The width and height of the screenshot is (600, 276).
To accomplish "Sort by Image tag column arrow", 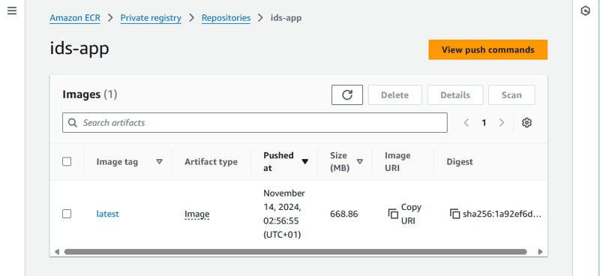I will (x=160, y=162).
